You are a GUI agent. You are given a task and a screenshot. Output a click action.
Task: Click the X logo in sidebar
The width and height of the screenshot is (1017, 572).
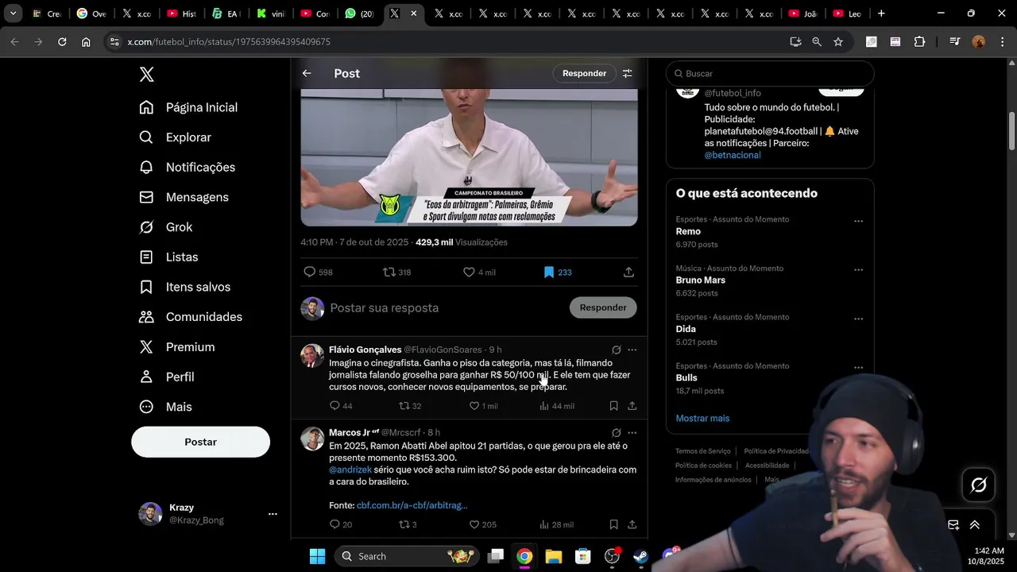pyautogui.click(x=147, y=75)
